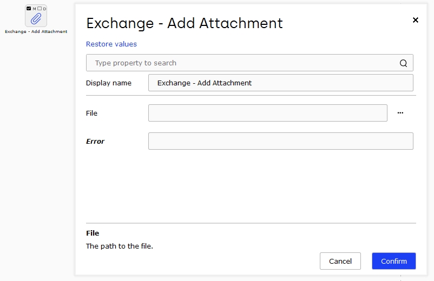Click the Restore values link
Screen dimensions: 434x281
111,44
